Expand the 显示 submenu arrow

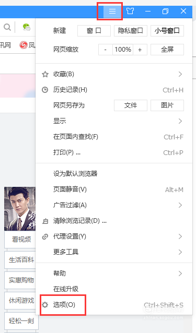(x=180, y=121)
